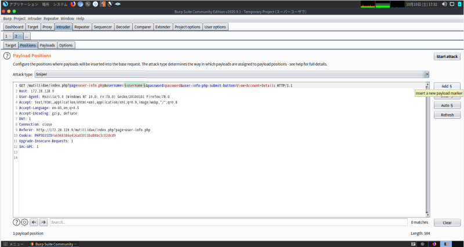Click the Clear button
464x247 pixels.
click(x=447, y=223)
